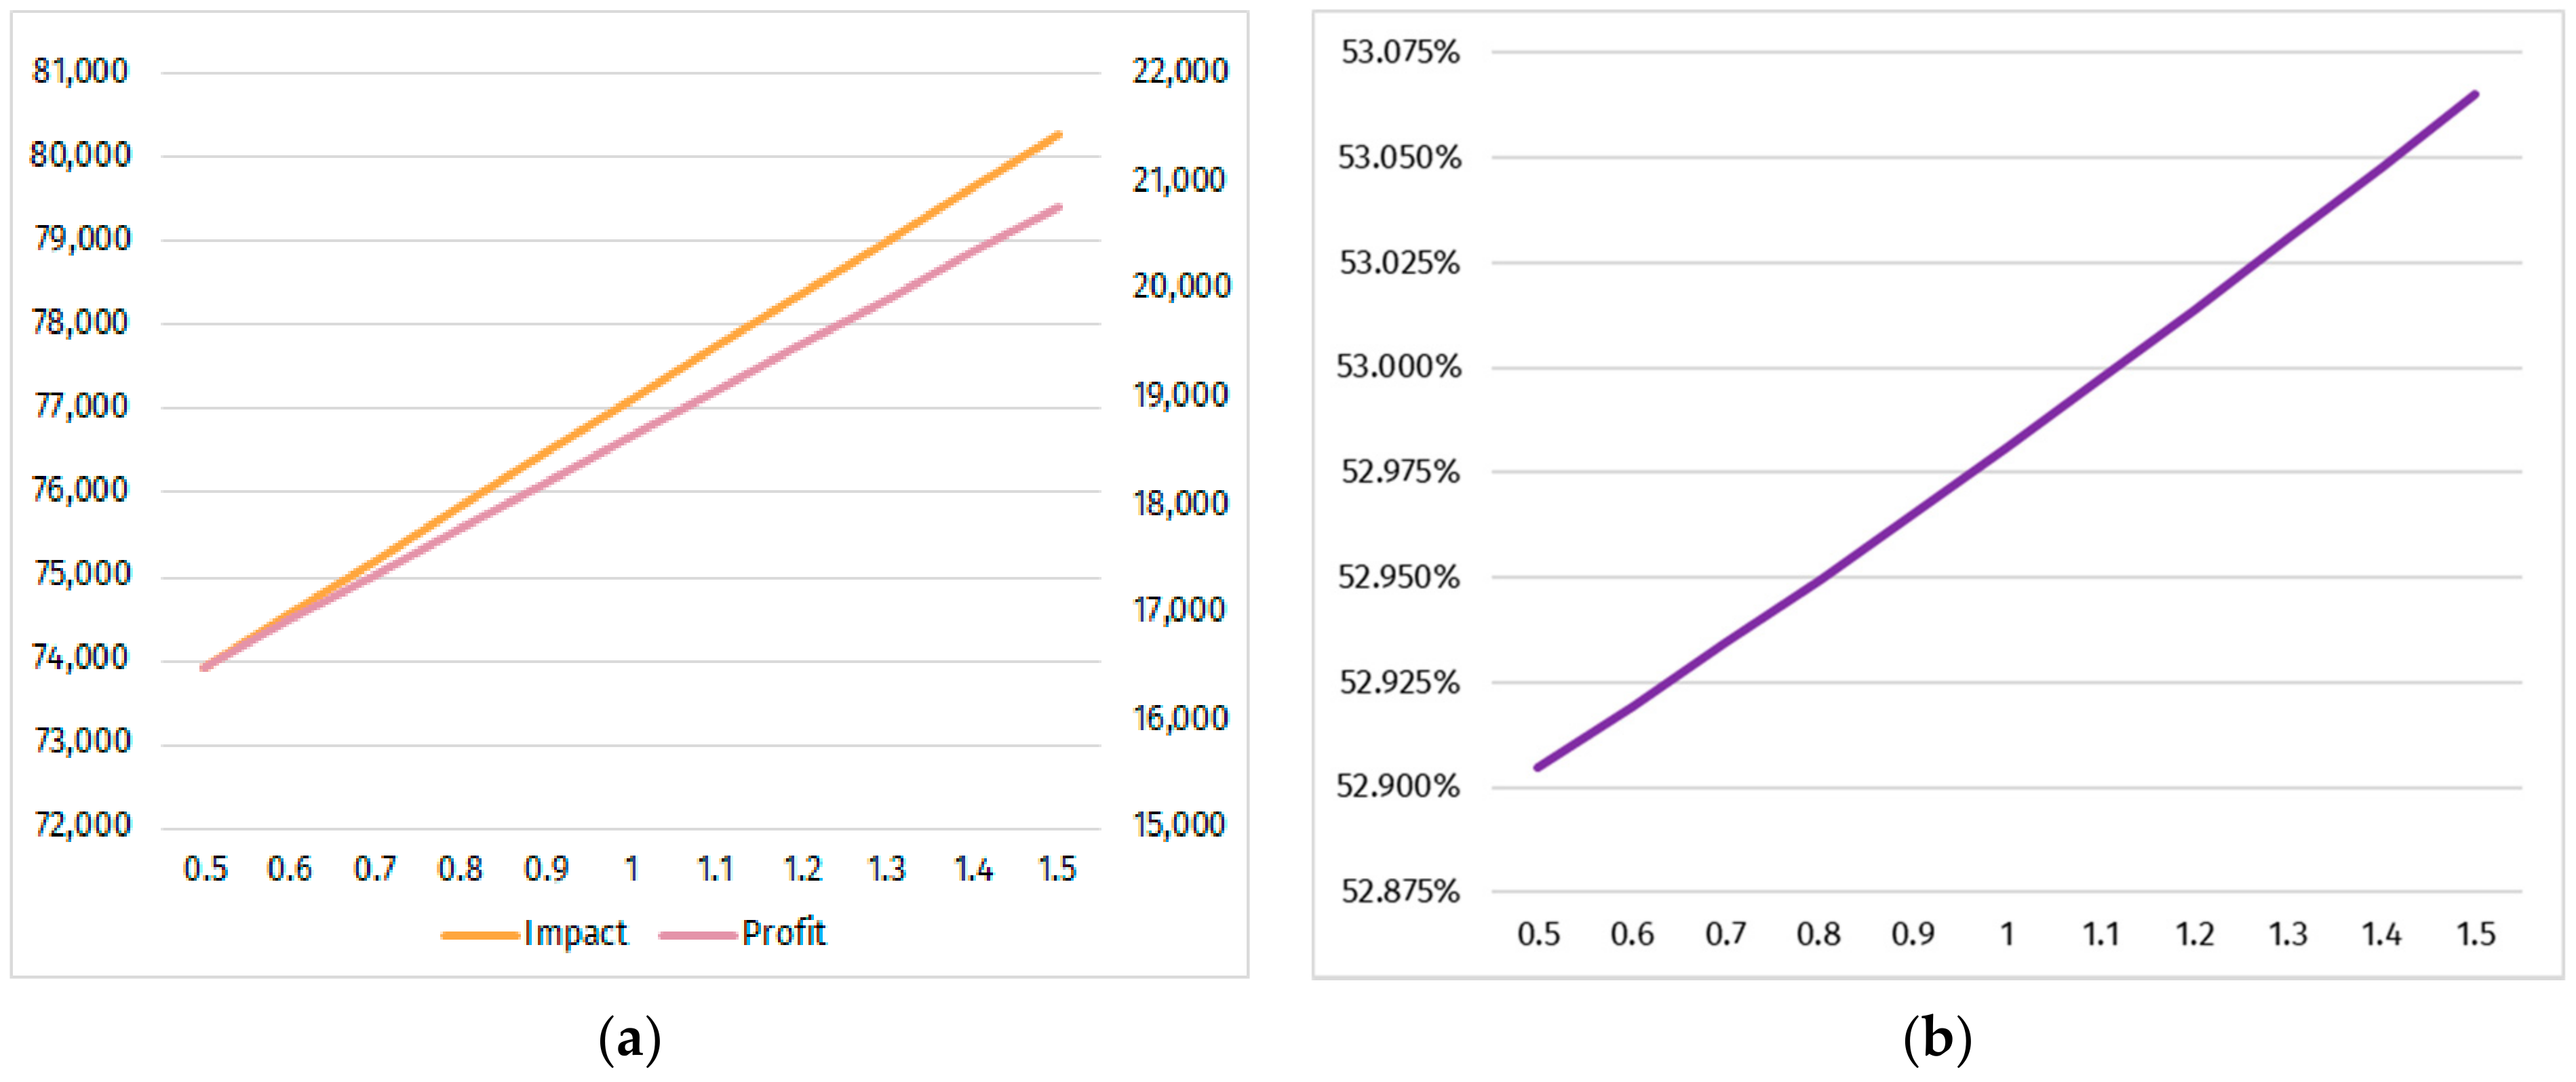Click the 52.875% axis label
Image resolution: width=2576 pixels, height=1082 pixels.
[x=1400, y=891]
